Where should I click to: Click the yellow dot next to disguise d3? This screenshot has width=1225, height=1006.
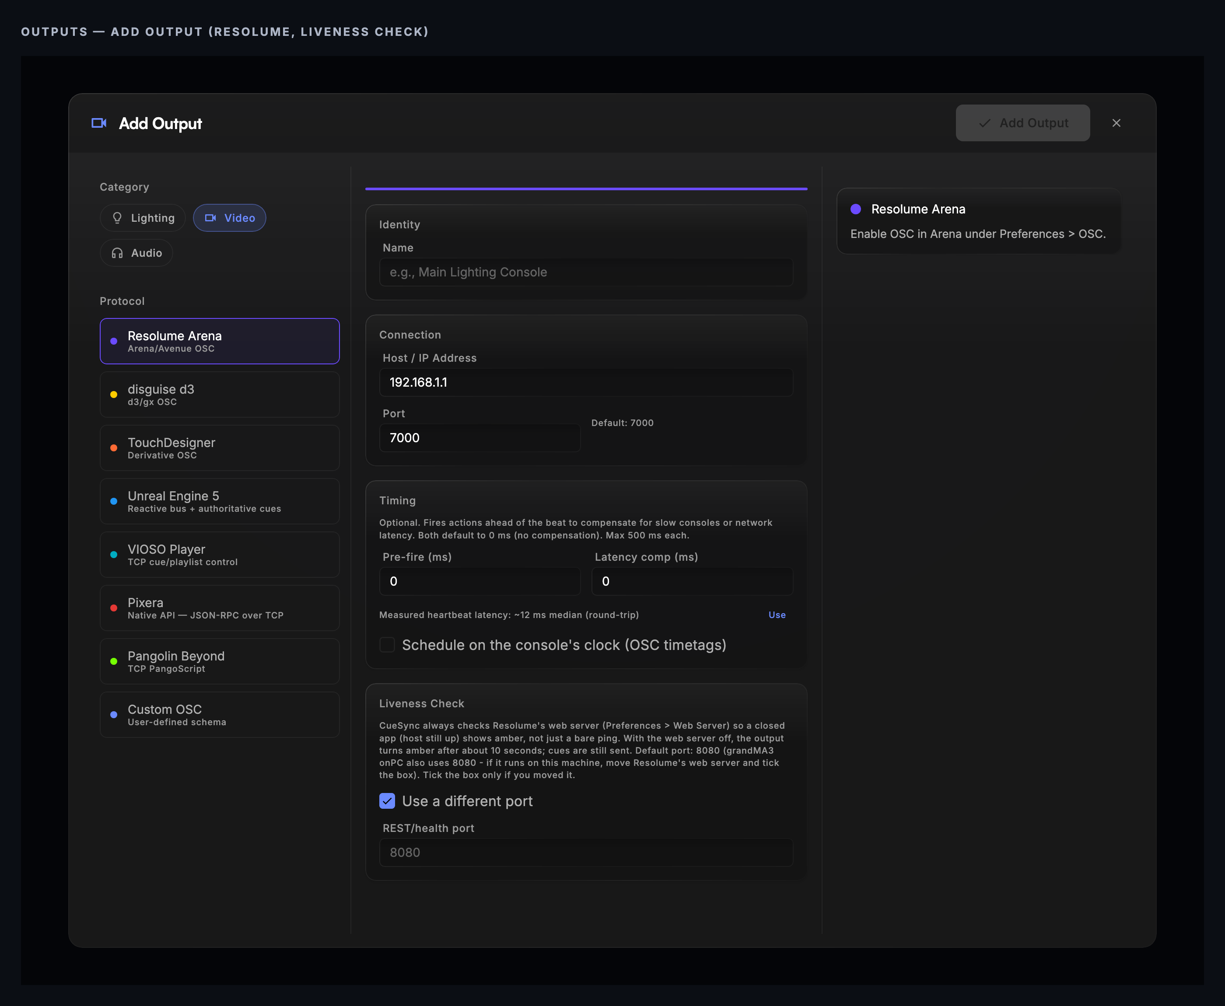click(x=114, y=395)
